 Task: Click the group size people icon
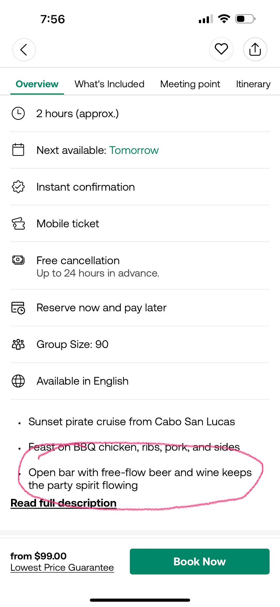[18, 344]
